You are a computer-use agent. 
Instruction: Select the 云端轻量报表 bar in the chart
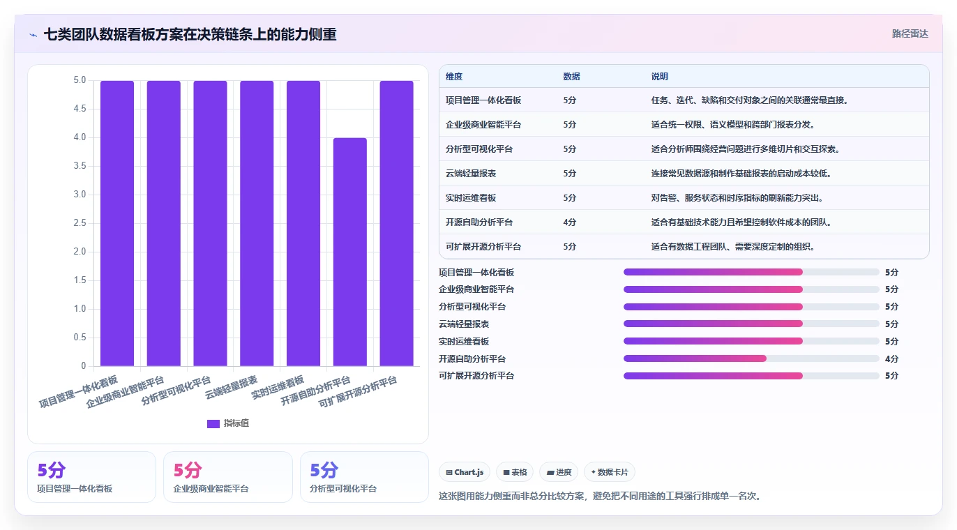click(x=257, y=223)
